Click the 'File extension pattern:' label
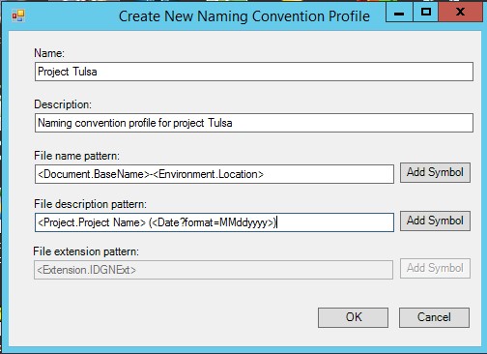Viewport: 487px width, 354px height. (x=86, y=251)
